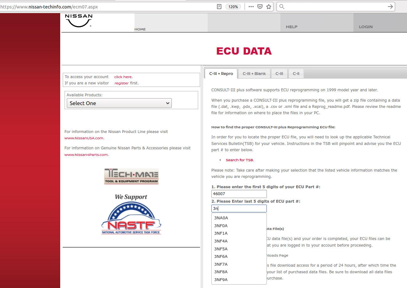Switch to the C-II tab

[x=296, y=73]
